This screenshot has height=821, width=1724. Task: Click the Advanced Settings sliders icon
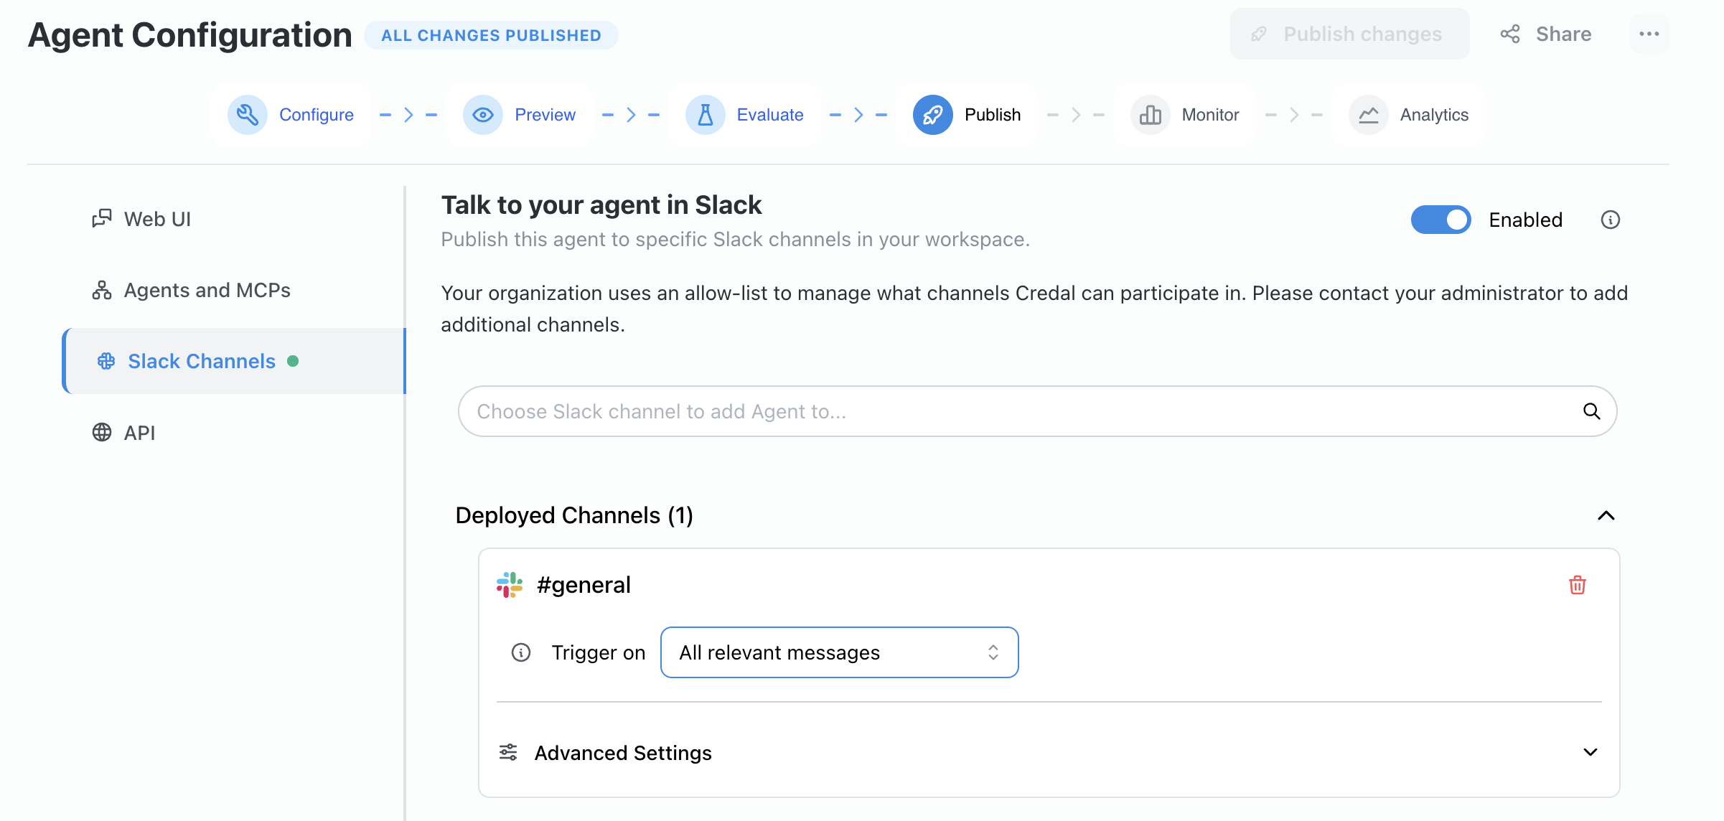508,752
